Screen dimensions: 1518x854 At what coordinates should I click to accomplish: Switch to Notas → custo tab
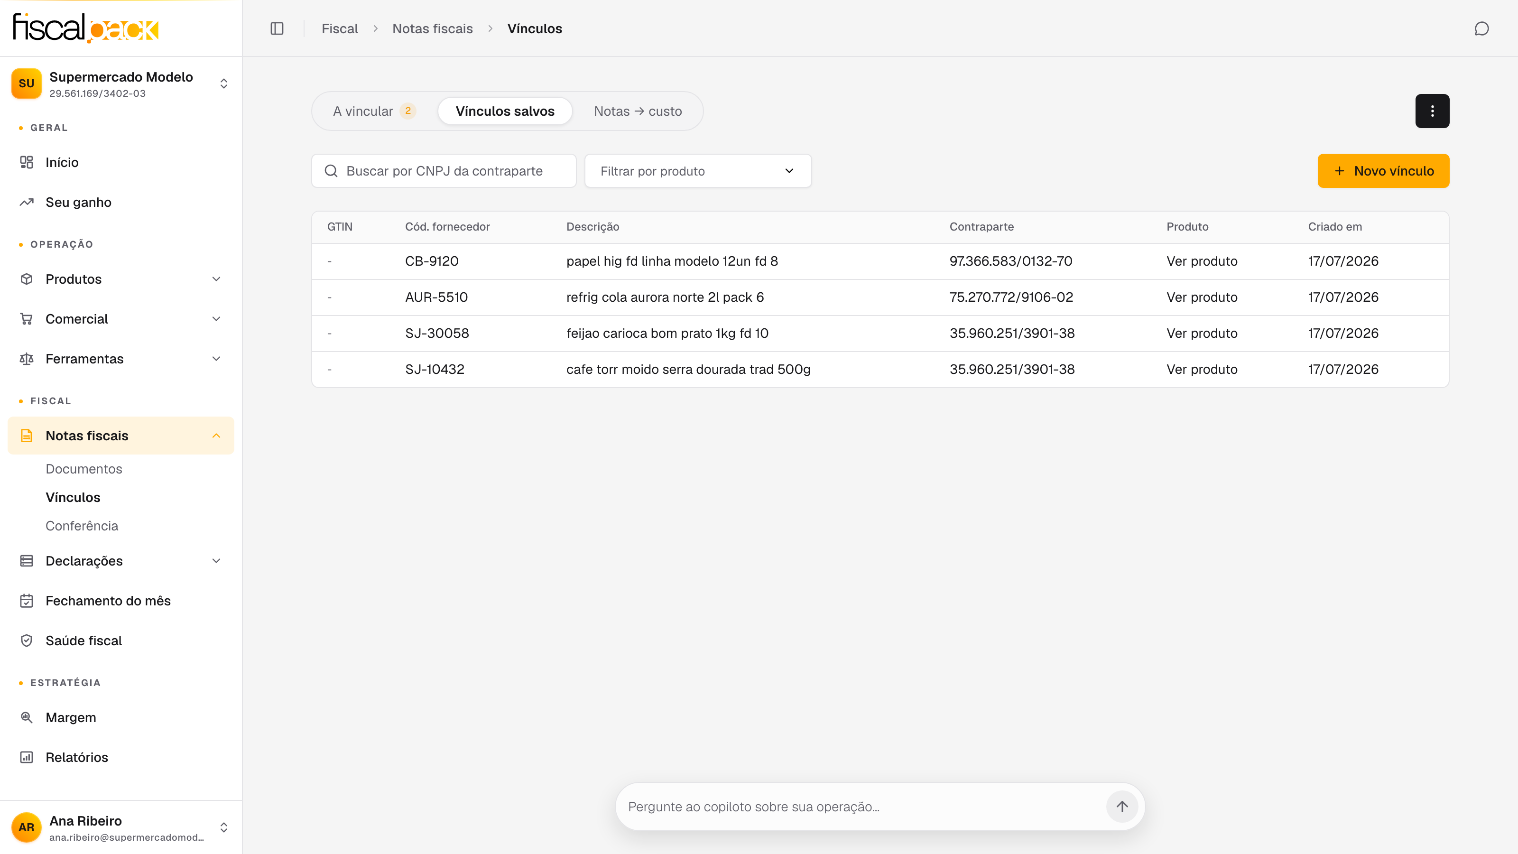(638, 111)
